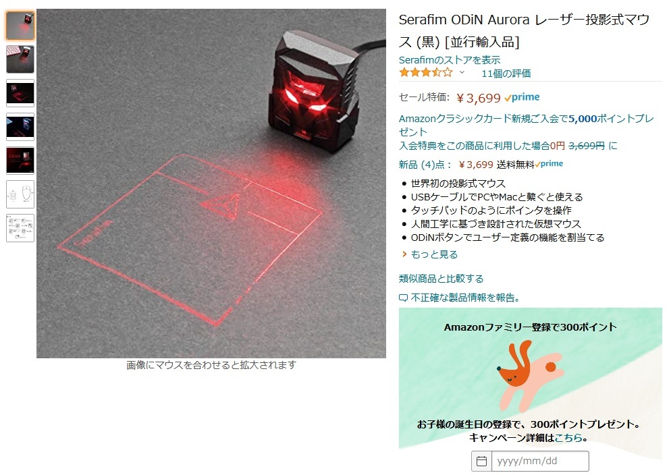Select the seventh thumbnail with feature diagrams
671x475 pixels.
coord(20,228)
